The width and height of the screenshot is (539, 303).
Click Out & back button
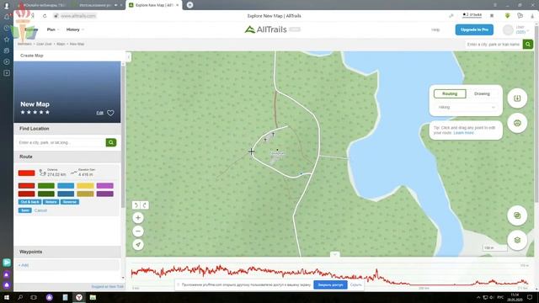point(30,202)
